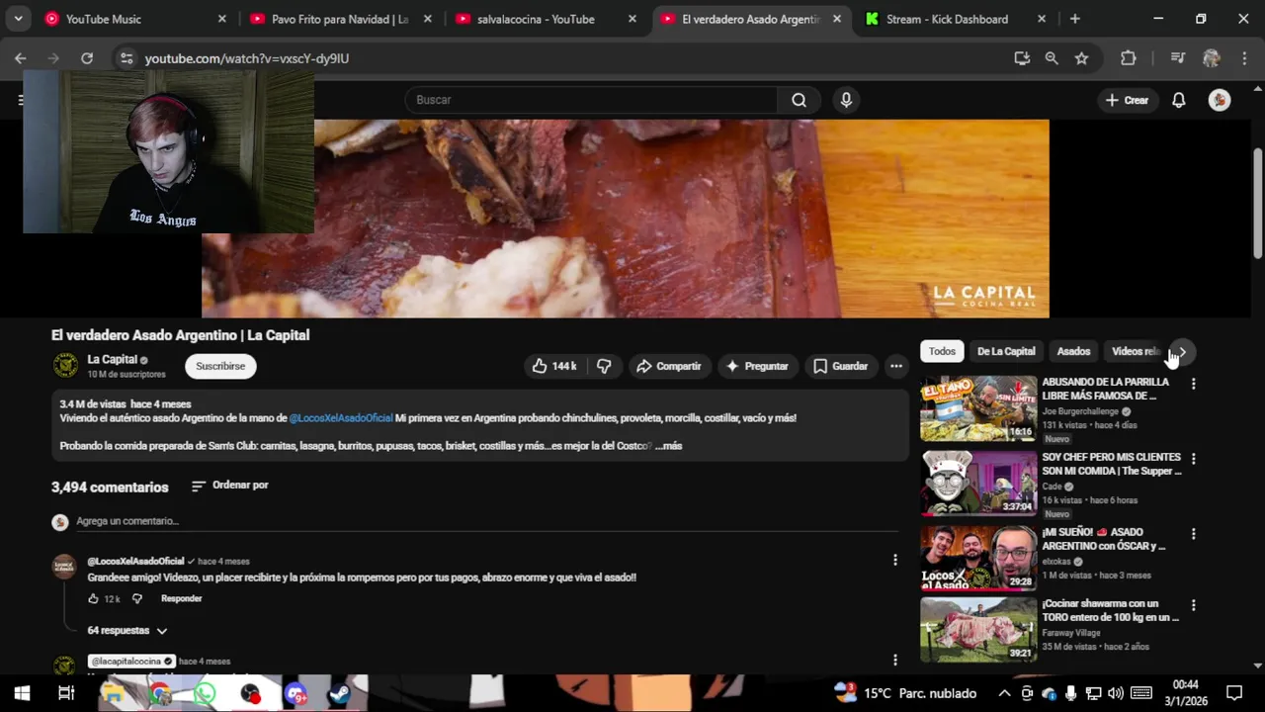The height and width of the screenshot is (712, 1265).
Task: Reply to LocosXelAsadoOficial comment via Responder
Action: [182, 598]
